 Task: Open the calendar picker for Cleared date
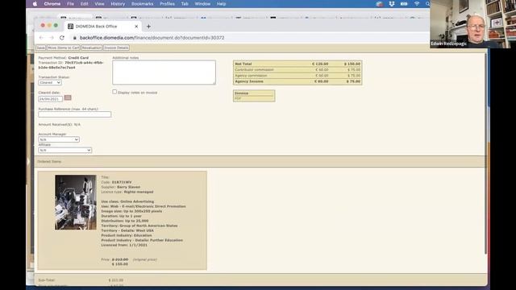[x=68, y=97]
